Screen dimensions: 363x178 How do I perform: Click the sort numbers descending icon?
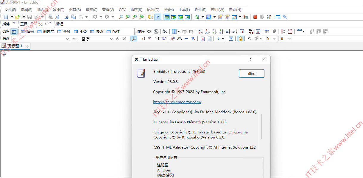pyautogui.click(x=221, y=31)
